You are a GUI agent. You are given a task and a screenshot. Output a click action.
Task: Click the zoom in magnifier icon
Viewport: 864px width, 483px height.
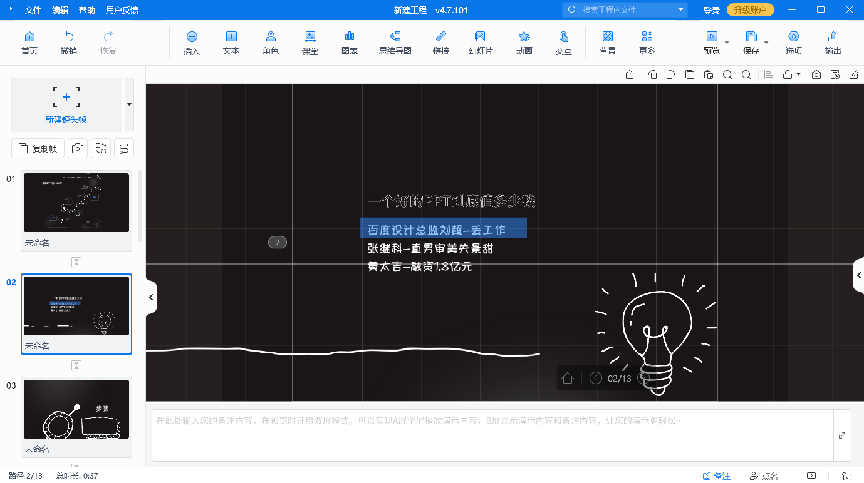coord(727,74)
